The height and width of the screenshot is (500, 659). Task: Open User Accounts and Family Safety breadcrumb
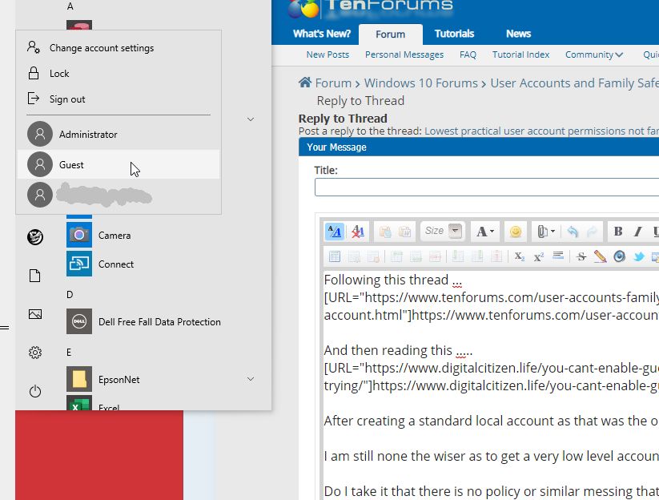click(575, 83)
